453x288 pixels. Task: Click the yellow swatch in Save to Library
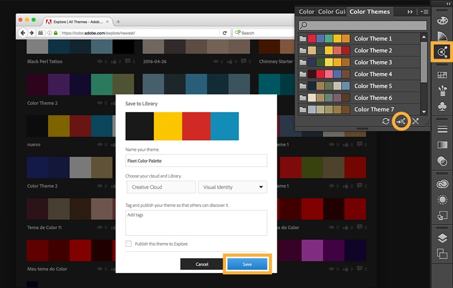pos(168,127)
